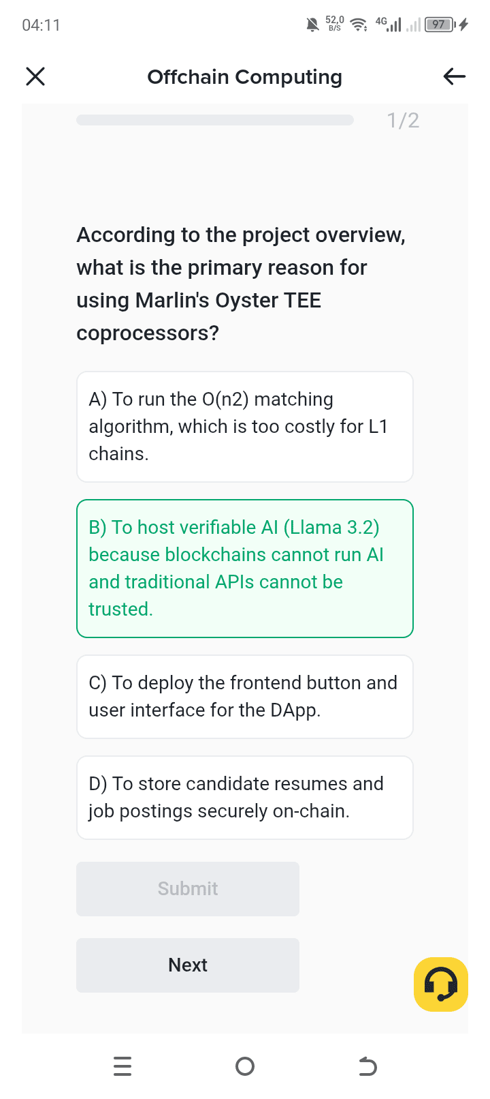Tap the 04:11 clock in status bar
Image resolution: width=490 pixels, height=1099 pixels.
[x=41, y=25]
